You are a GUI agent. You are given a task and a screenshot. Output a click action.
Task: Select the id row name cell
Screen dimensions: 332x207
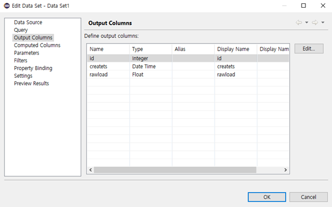point(108,58)
